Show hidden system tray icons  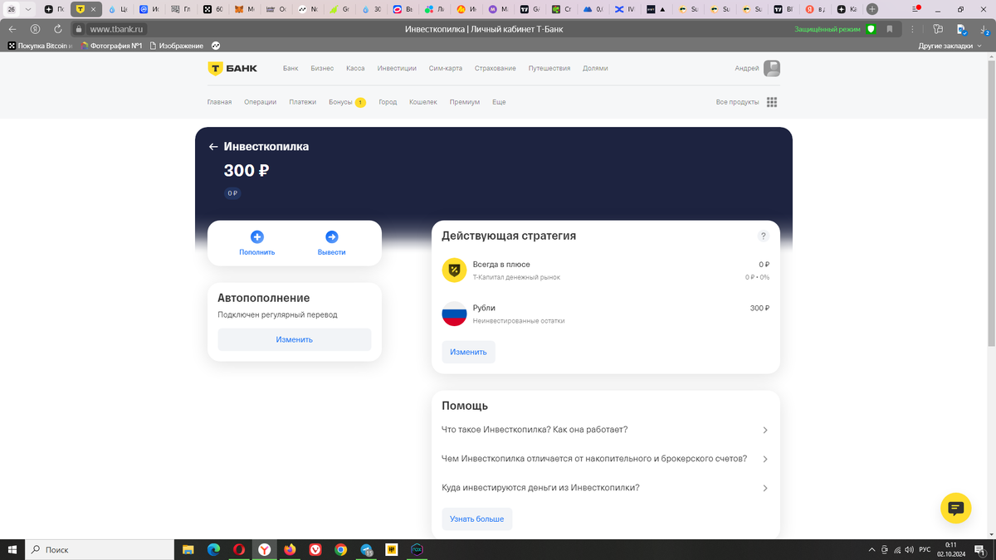[871, 550]
